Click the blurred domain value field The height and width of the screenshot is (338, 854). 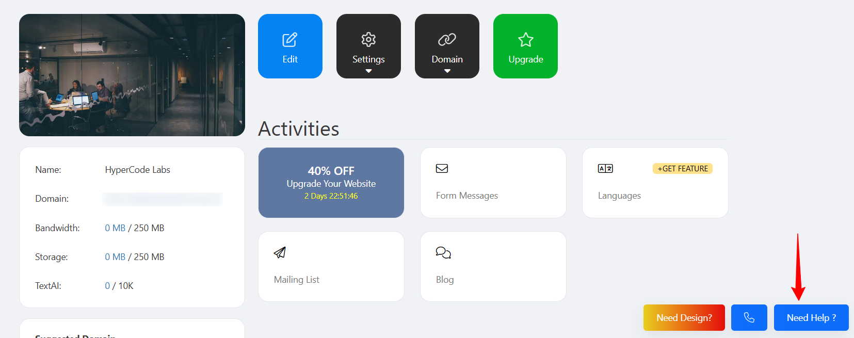coord(163,199)
